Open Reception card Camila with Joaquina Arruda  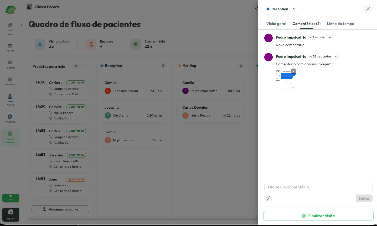point(133,87)
